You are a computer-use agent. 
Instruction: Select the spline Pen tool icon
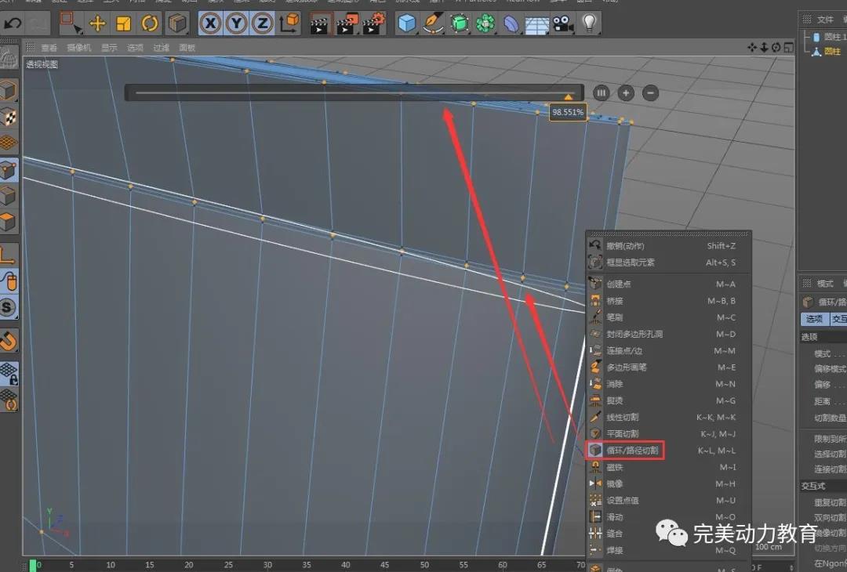pyautogui.click(x=432, y=23)
